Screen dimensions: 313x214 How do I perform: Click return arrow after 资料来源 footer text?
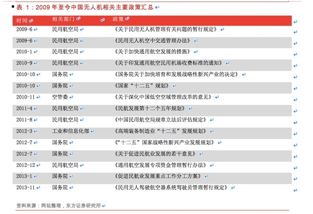103,206
